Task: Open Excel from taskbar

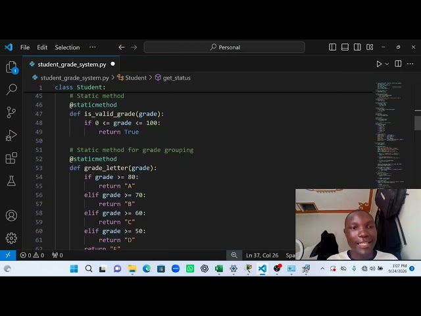Action: tap(219, 269)
